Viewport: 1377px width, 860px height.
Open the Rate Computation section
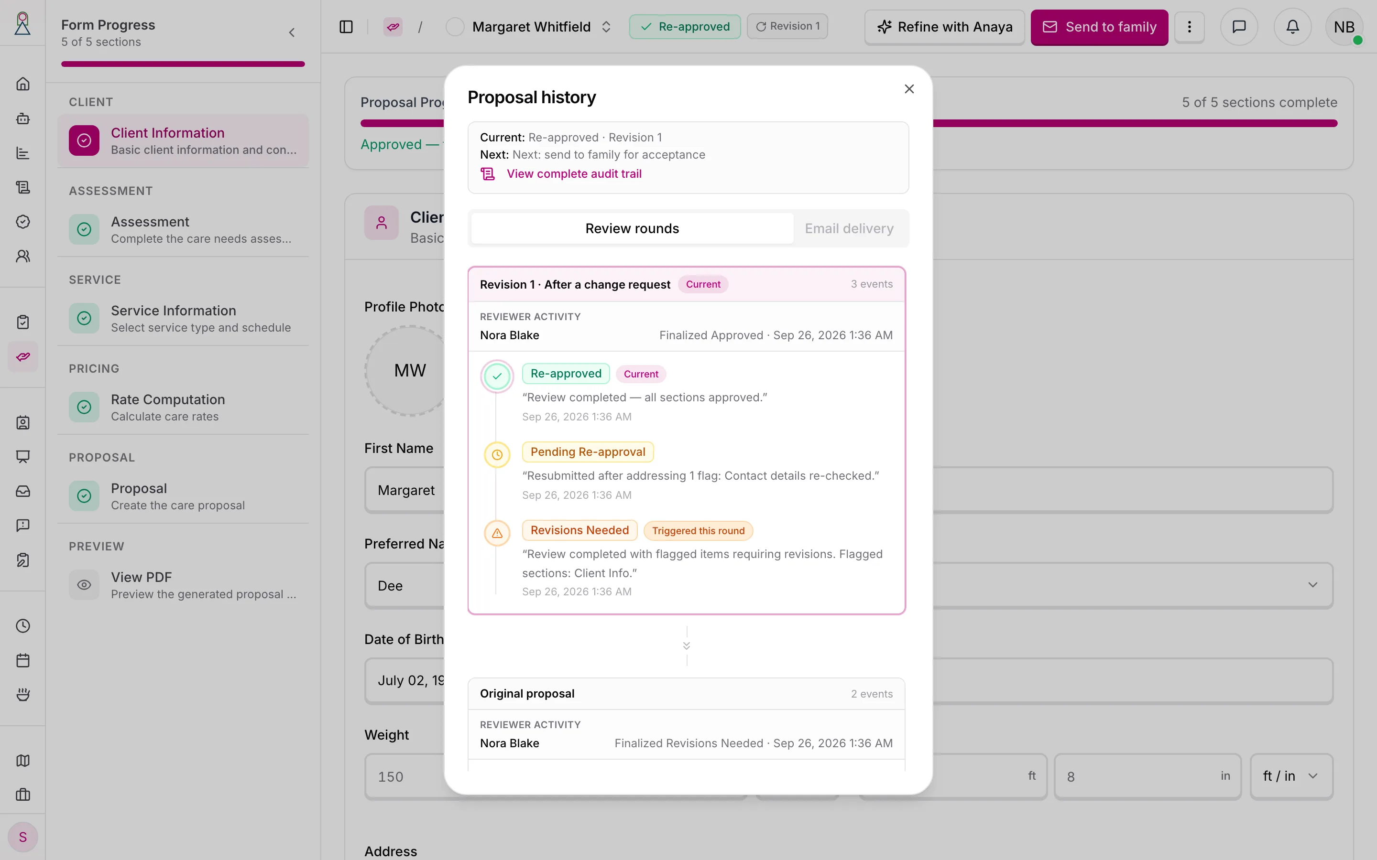(183, 407)
